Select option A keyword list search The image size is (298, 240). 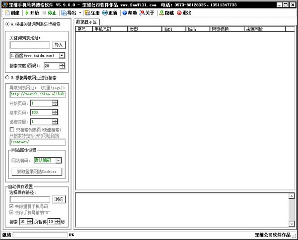tap(7, 24)
